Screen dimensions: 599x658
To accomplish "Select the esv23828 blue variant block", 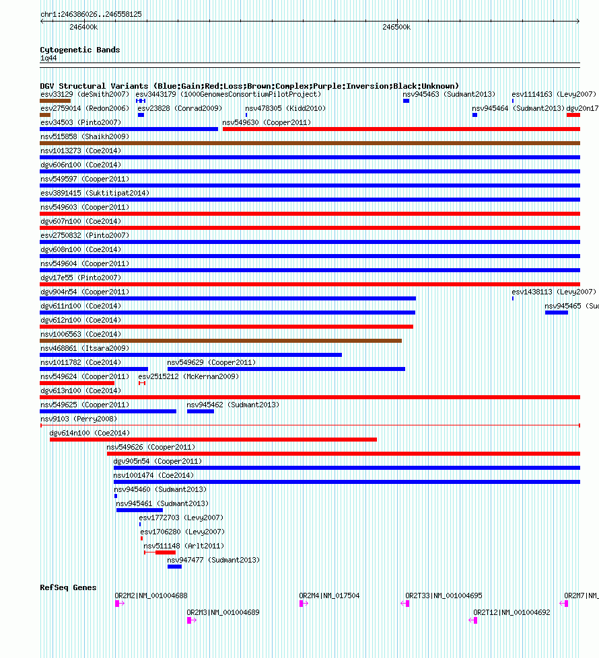I will (x=141, y=115).
